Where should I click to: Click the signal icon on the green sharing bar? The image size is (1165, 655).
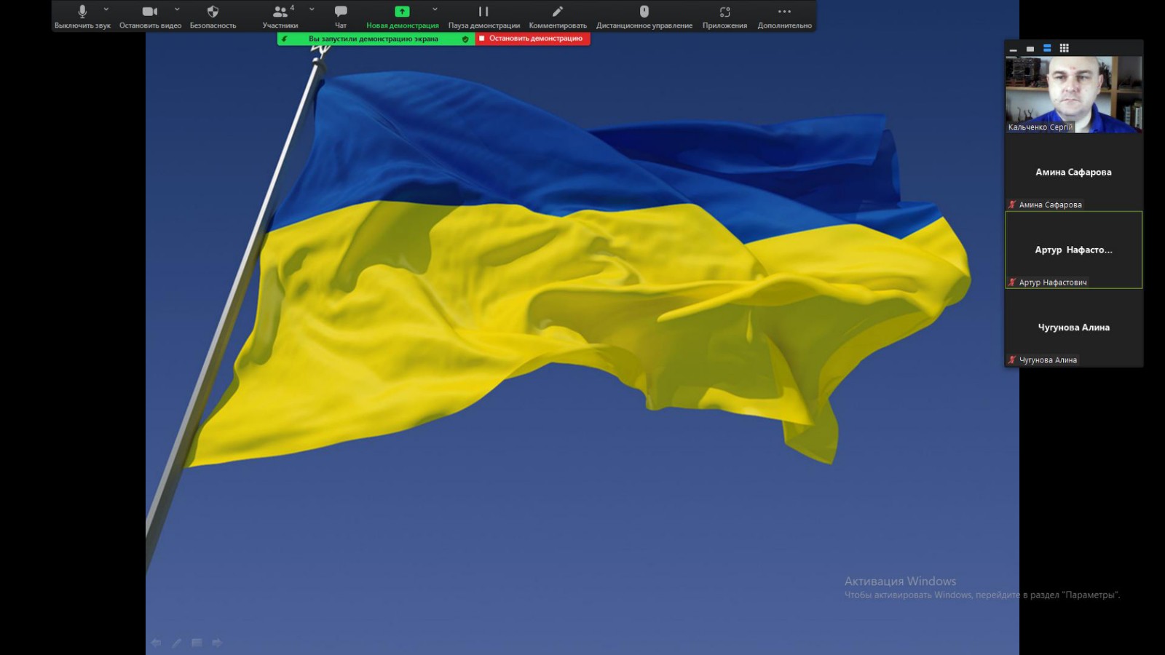coord(285,39)
